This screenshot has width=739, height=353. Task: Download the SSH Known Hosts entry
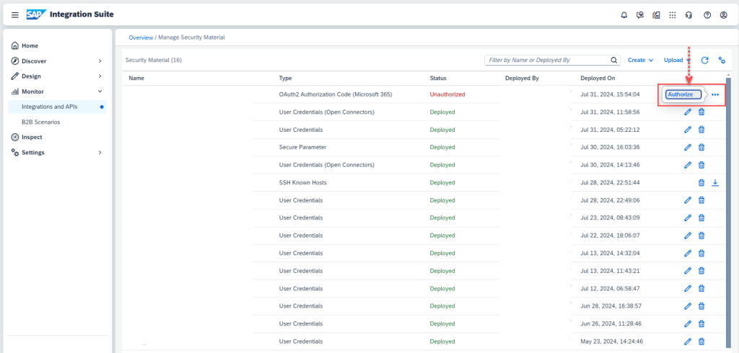tap(715, 183)
